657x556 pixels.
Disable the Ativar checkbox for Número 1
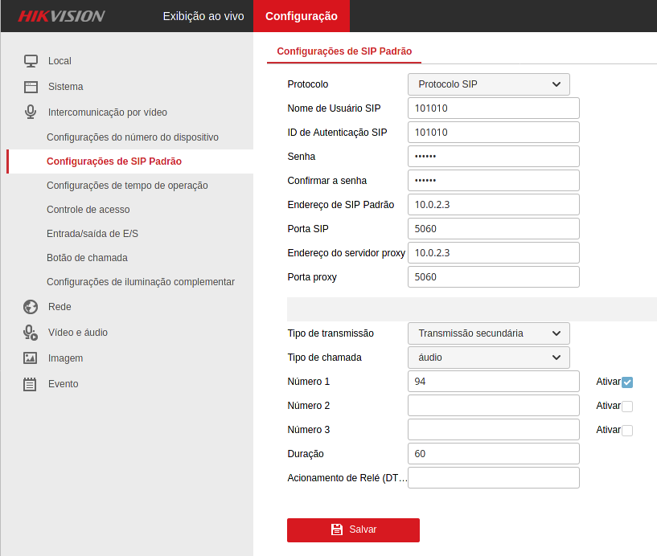pos(627,382)
